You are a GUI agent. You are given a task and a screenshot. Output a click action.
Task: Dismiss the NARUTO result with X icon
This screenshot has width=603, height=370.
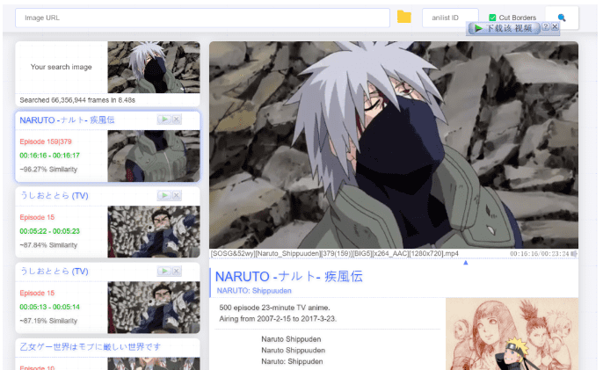click(x=177, y=120)
